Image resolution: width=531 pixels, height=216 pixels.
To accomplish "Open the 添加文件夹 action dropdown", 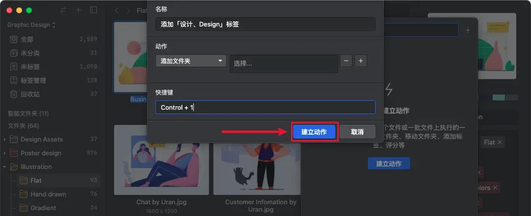I will click(191, 61).
